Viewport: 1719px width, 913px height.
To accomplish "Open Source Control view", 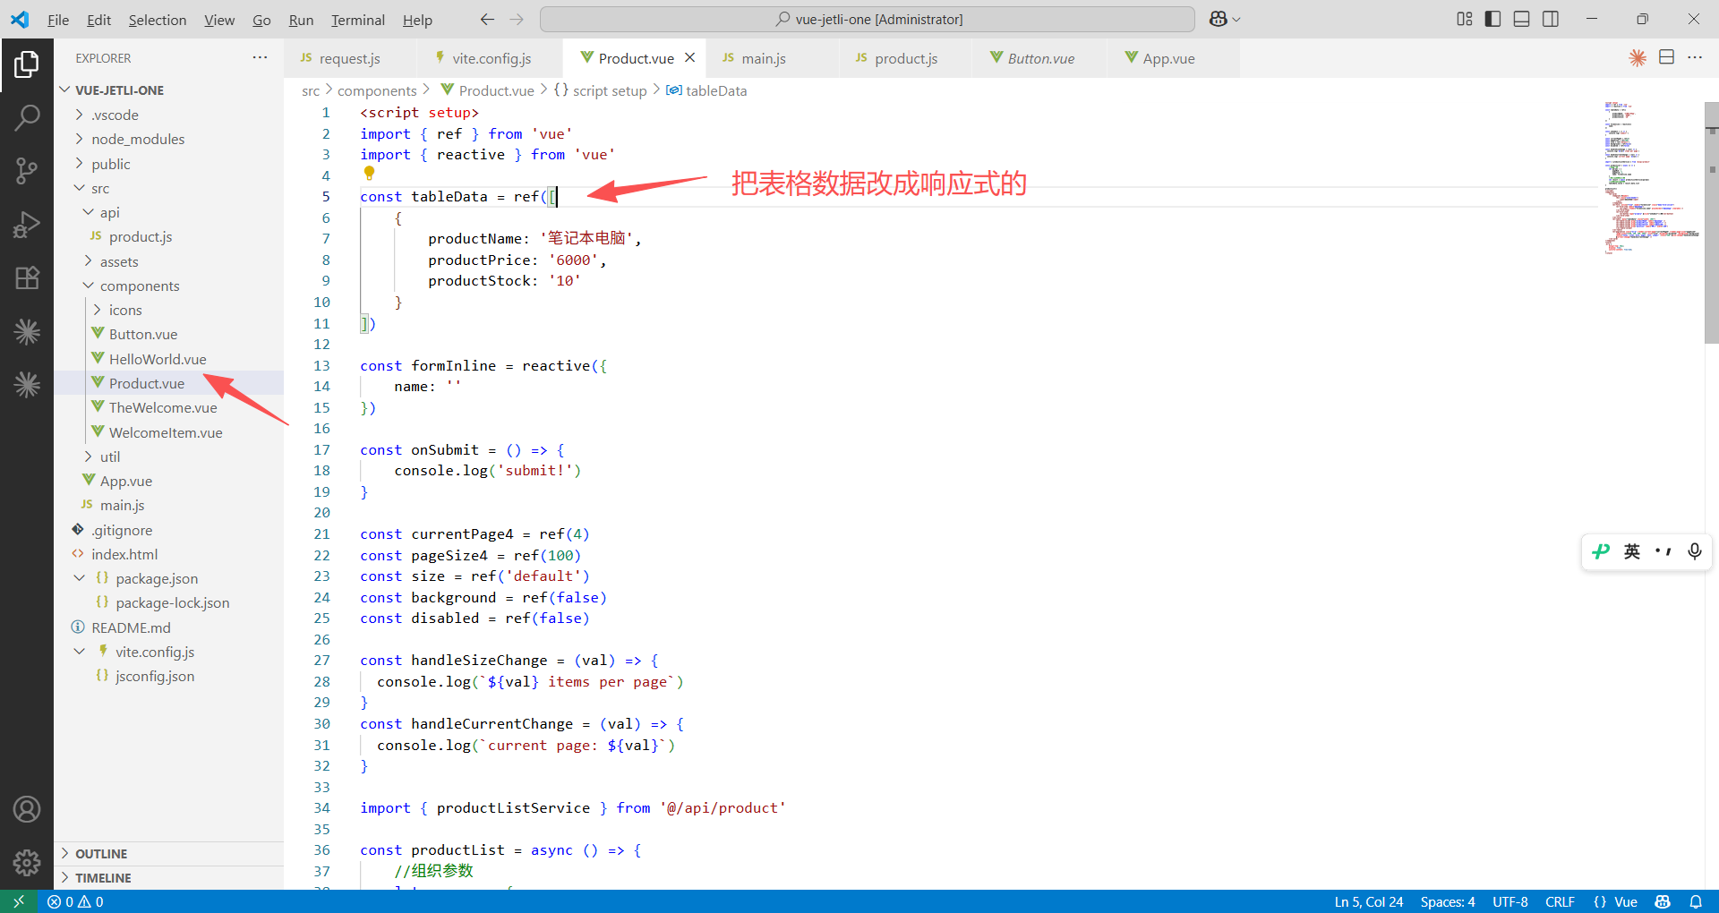I will tap(27, 170).
